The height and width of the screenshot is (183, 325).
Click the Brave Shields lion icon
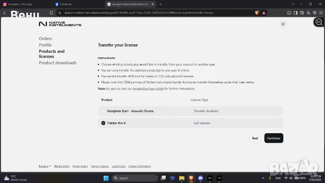[257, 13]
